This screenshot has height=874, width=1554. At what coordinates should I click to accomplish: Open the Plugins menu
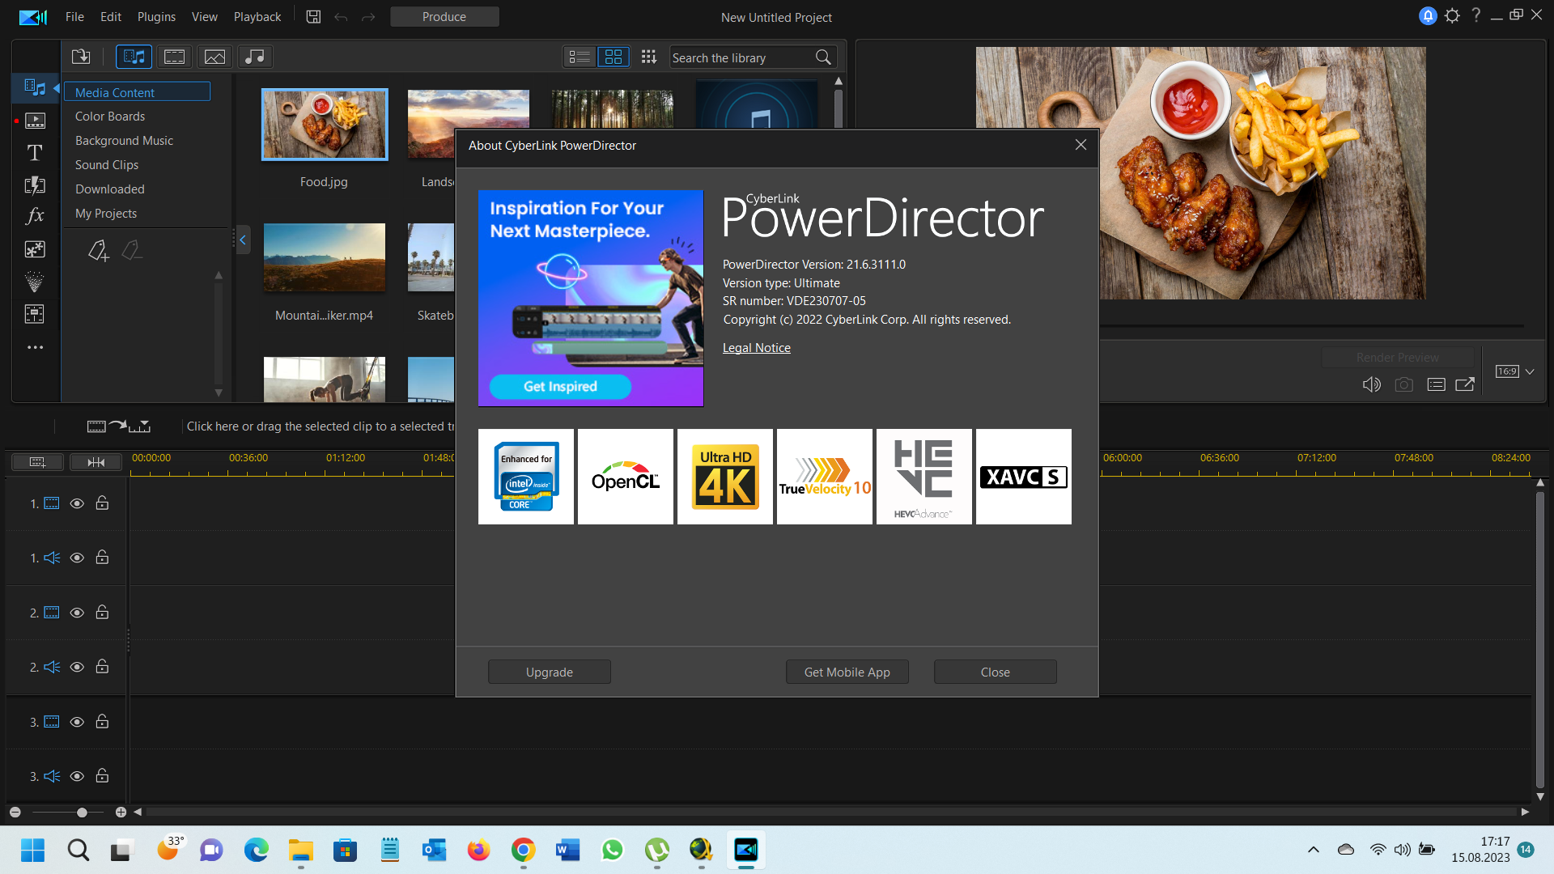pos(156,17)
